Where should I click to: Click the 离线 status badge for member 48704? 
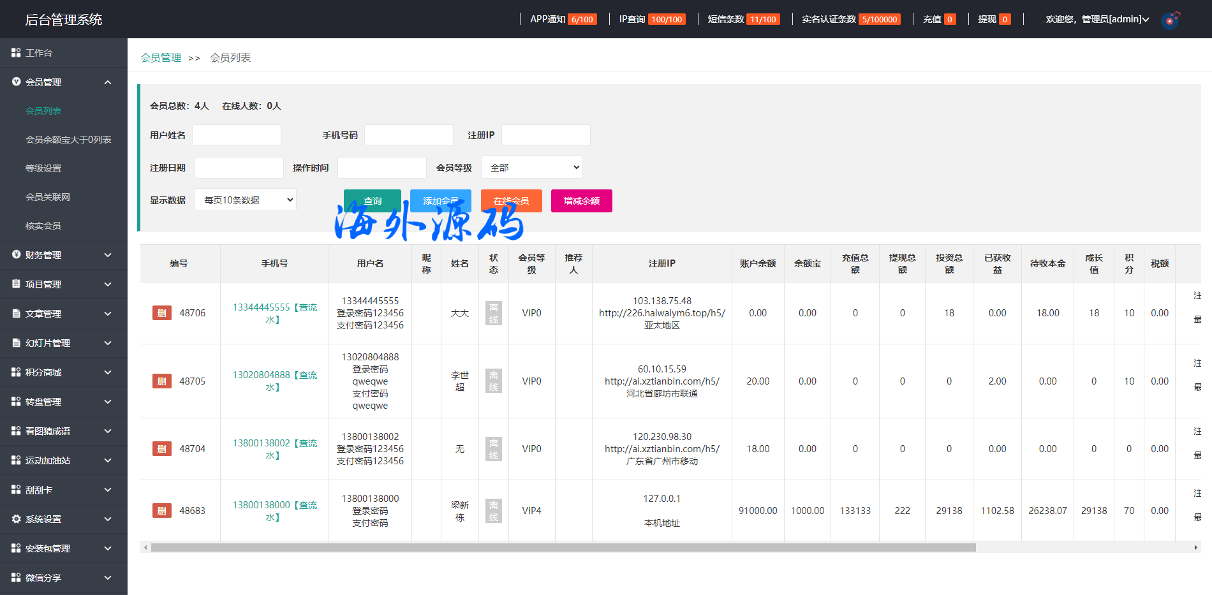click(x=493, y=449)
